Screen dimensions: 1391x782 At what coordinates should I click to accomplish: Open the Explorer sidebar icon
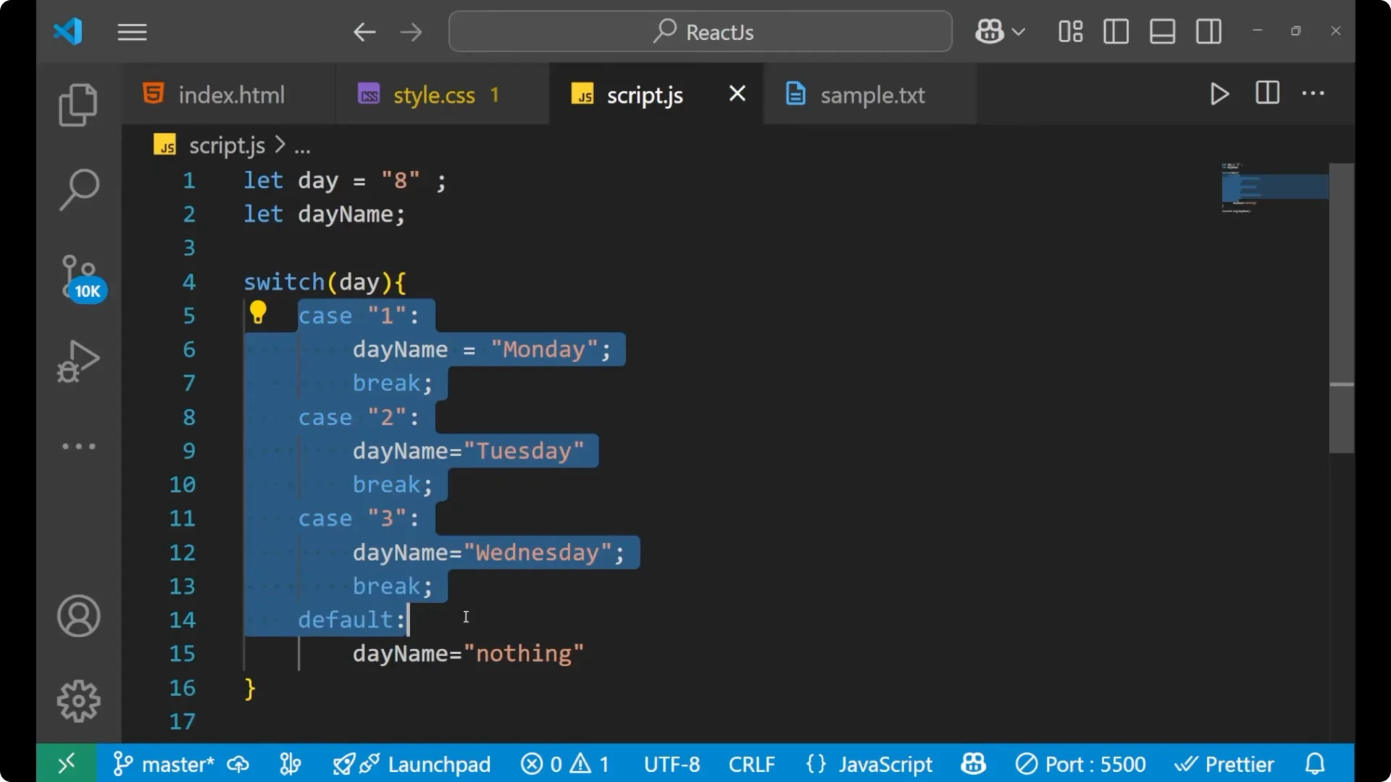pos(78,105)
